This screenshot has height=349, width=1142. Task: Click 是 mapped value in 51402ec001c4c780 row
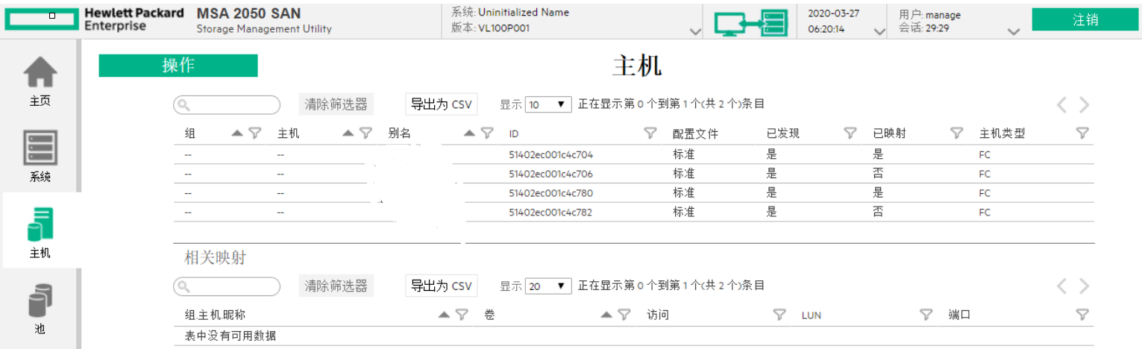(x=878, y=193)
